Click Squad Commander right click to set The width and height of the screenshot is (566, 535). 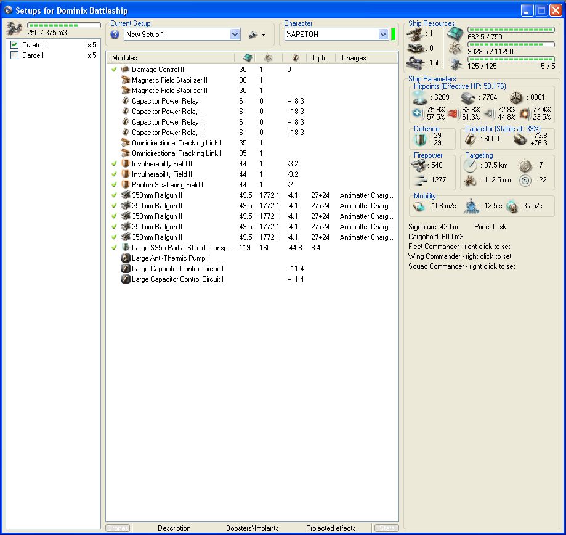(462, 266)
